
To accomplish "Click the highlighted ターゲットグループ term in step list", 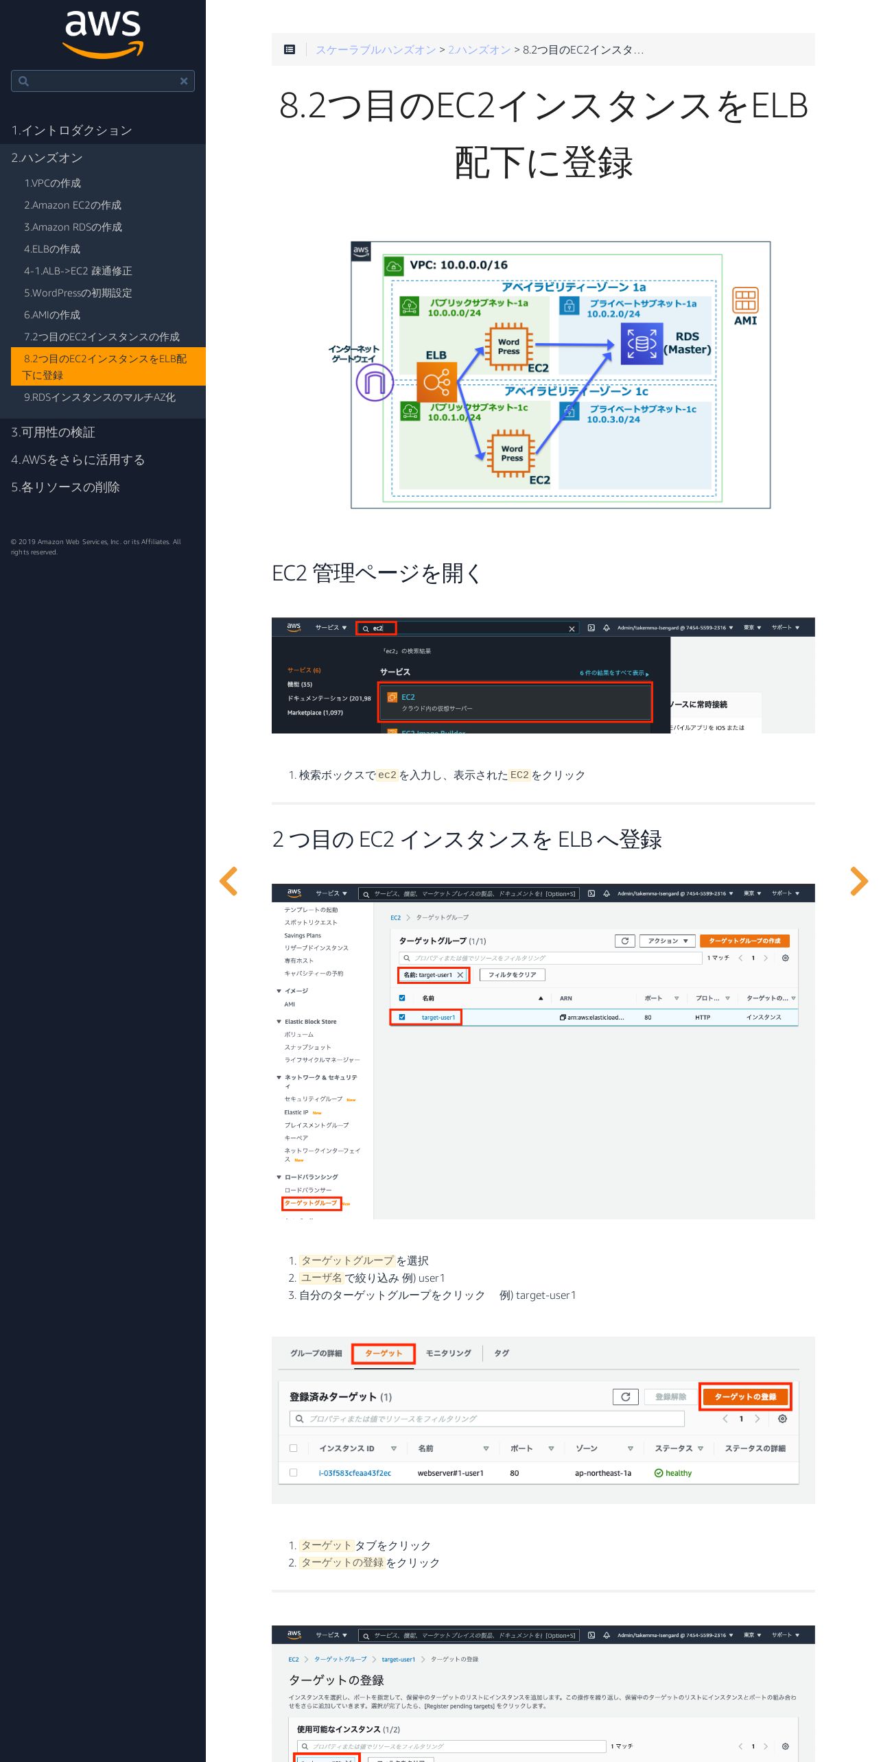I will pos(347,1260).
